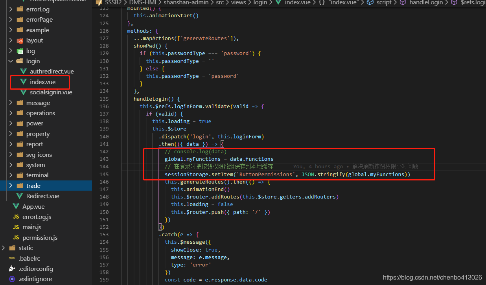The image size is (486, 285).
Task: Click the power folder icon
Action: 20,123
